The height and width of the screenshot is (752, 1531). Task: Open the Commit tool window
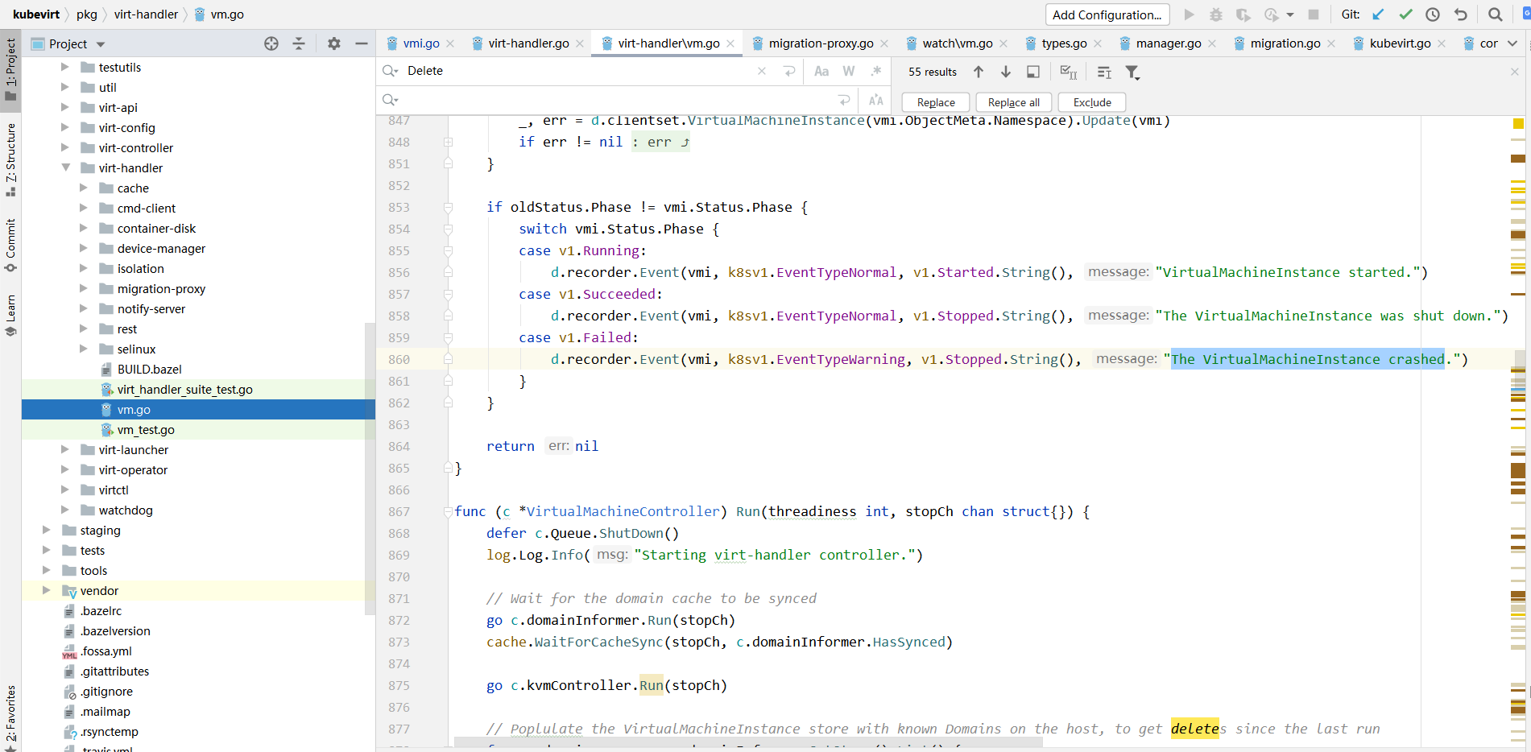(10, 246)
